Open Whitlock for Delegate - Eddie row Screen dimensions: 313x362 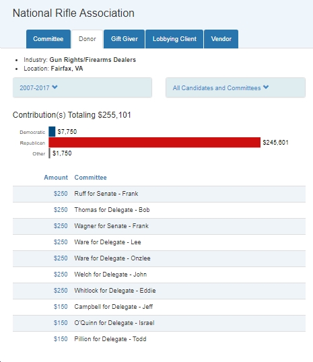point(159,291)
